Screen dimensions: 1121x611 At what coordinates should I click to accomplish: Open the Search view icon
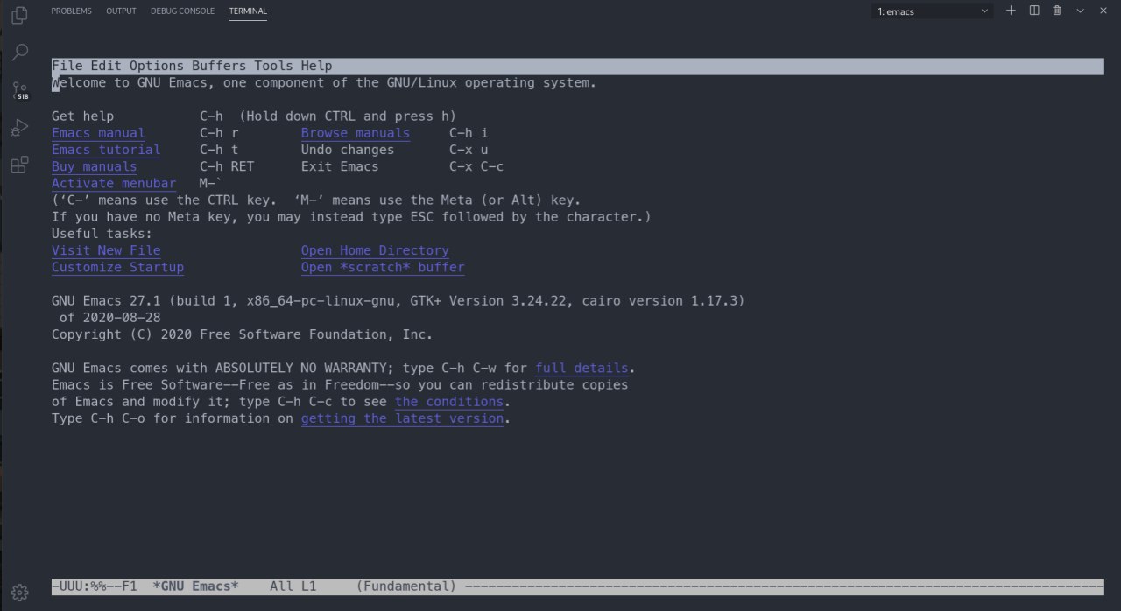pyautogui.click(x=19, y=53)
